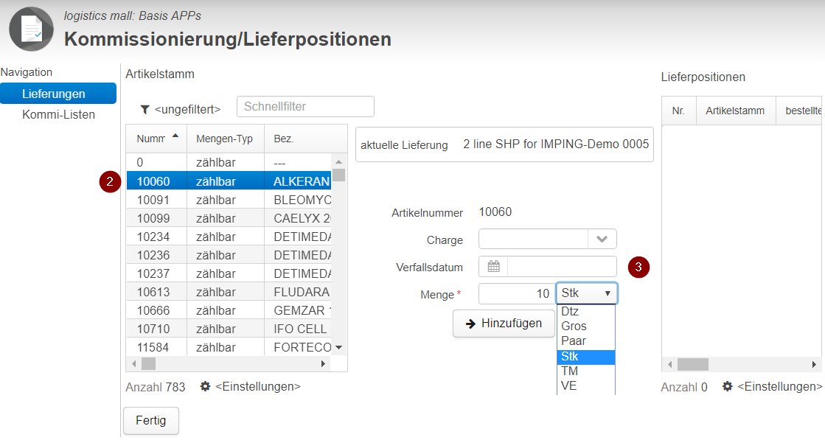The width and height of the screenshot is (825, 440).
Task: Select article row 0
Action: coord(229,162)
